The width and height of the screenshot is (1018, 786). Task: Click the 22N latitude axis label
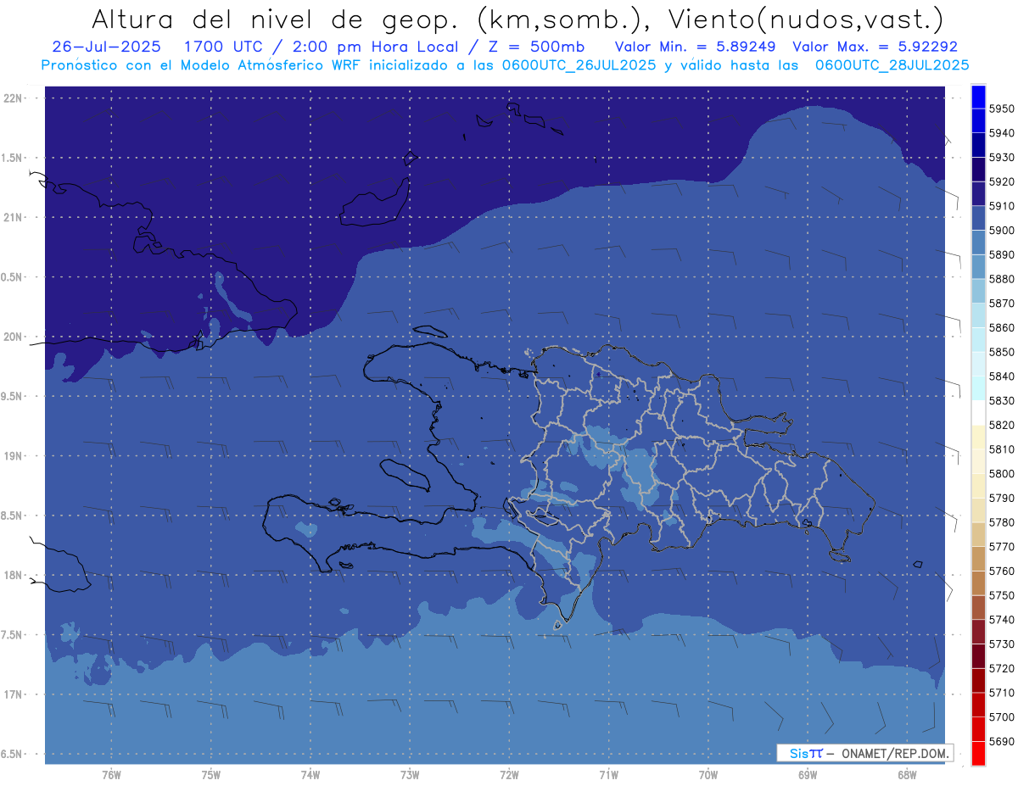[14, 98]
